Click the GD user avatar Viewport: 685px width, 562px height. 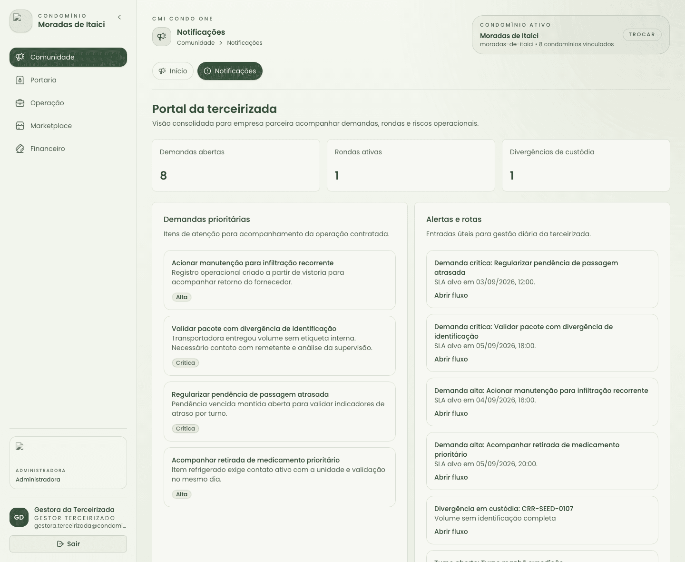click(19, 517)
